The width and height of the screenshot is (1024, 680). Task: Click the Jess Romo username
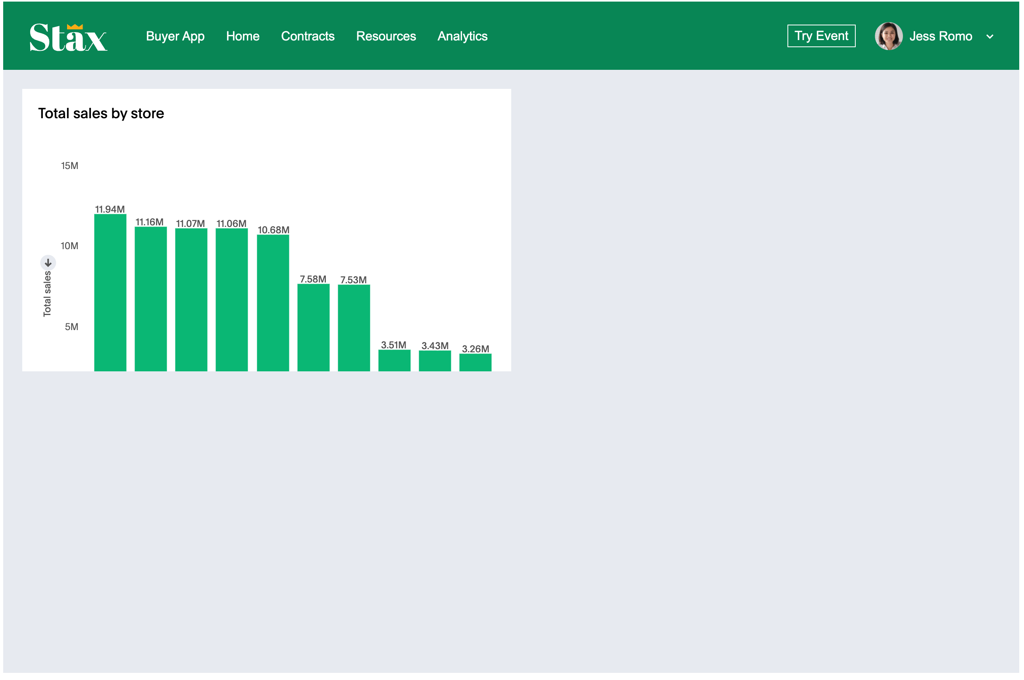click(x=940, y=36)
